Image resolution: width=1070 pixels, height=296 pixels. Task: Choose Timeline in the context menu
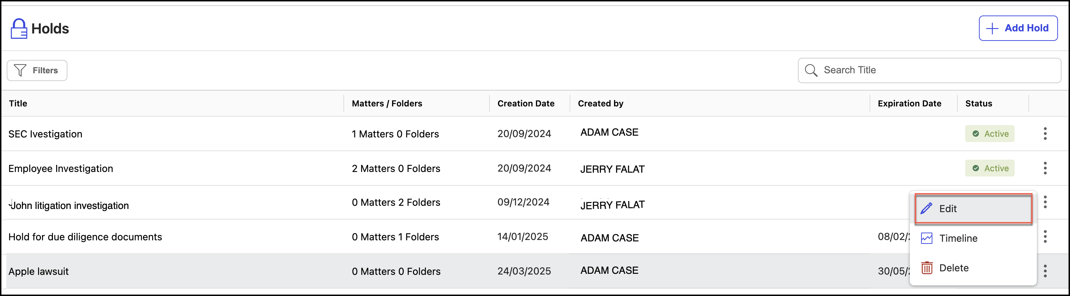pos(958,238)
